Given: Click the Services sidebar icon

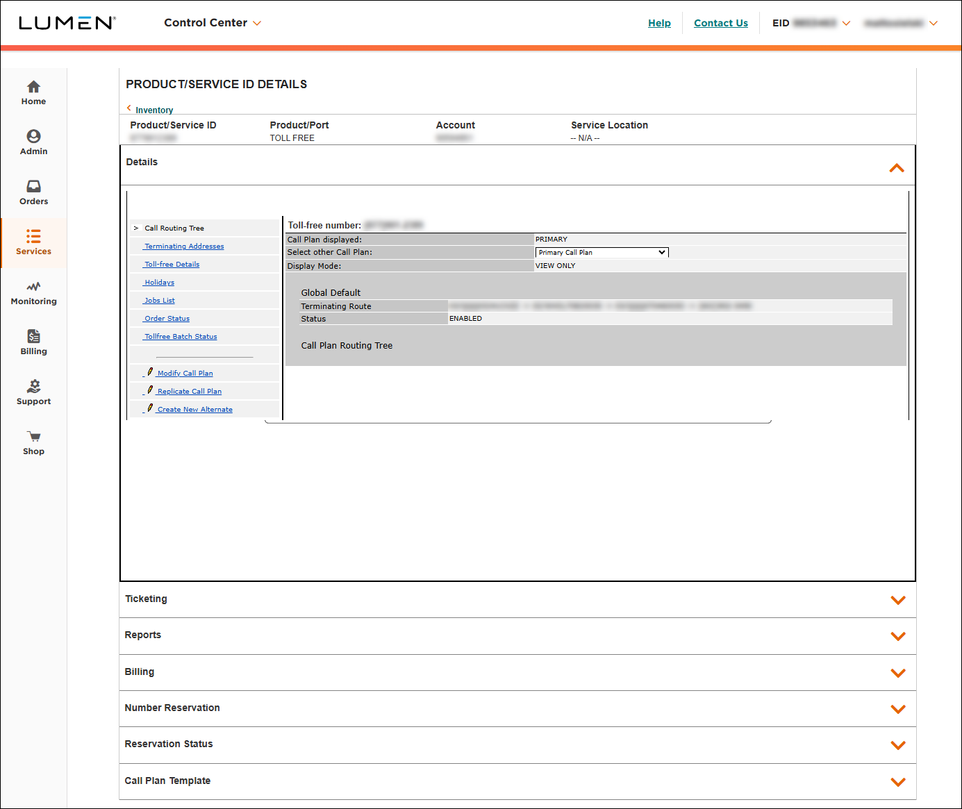Looking at the screenshot, I should pyautogui.click(x=33, y=242).
